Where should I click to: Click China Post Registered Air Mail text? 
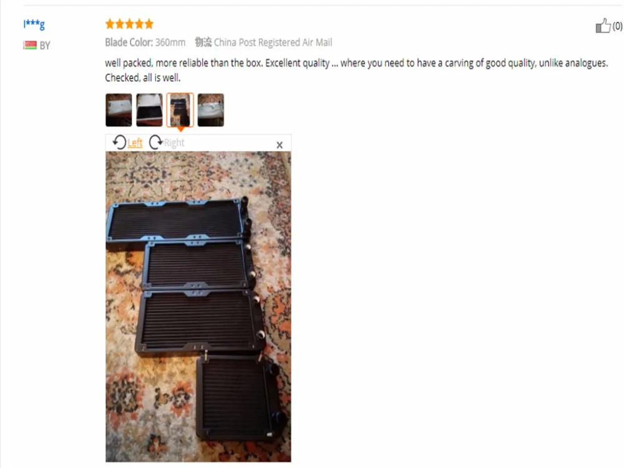point(273,42)
